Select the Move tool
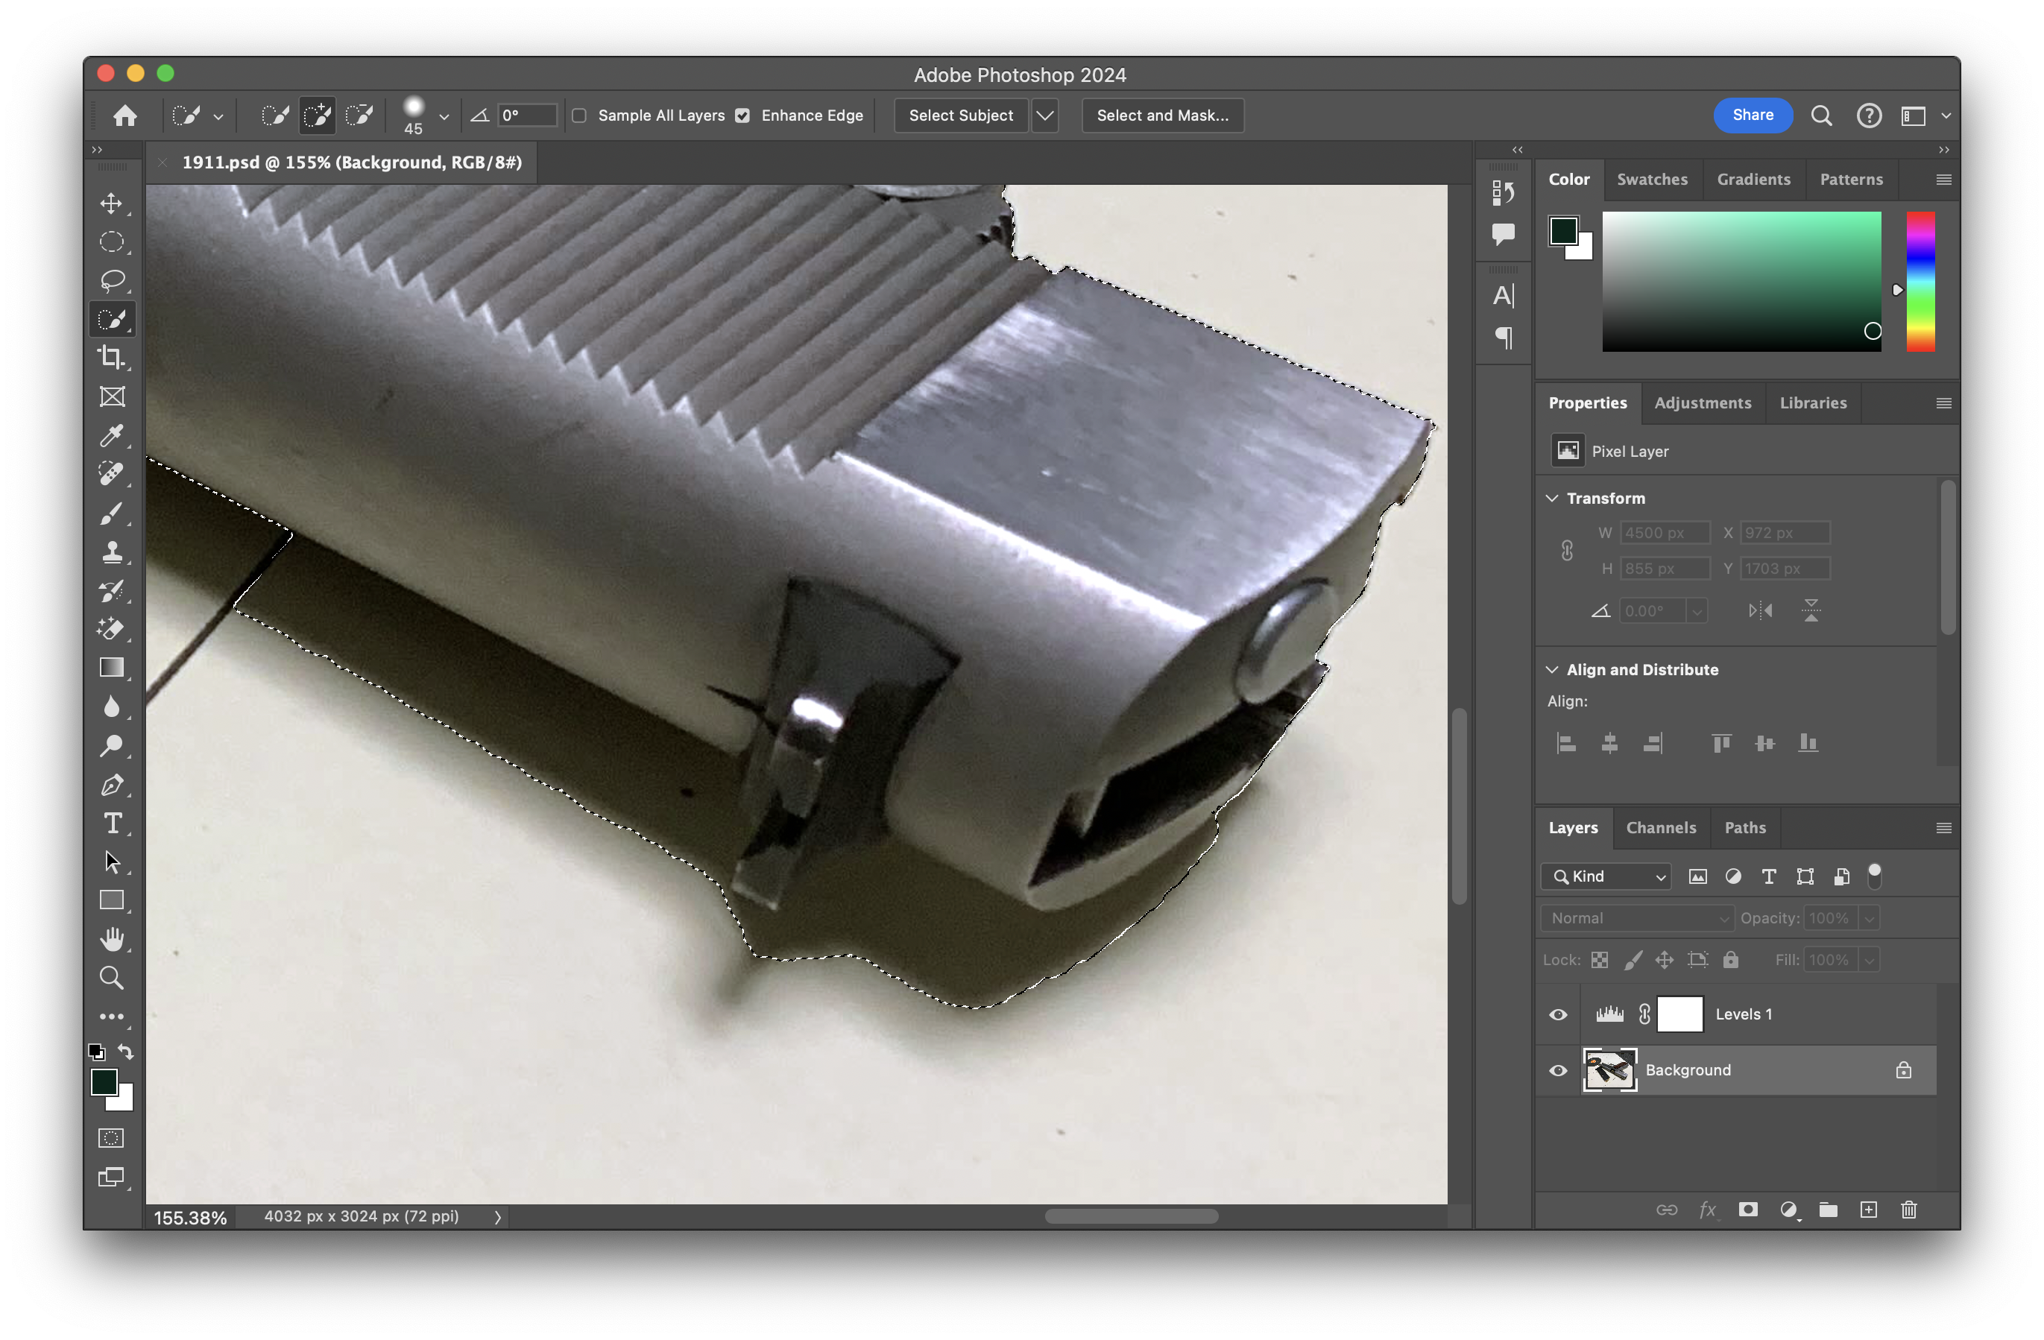 click(x=111, y=203)
